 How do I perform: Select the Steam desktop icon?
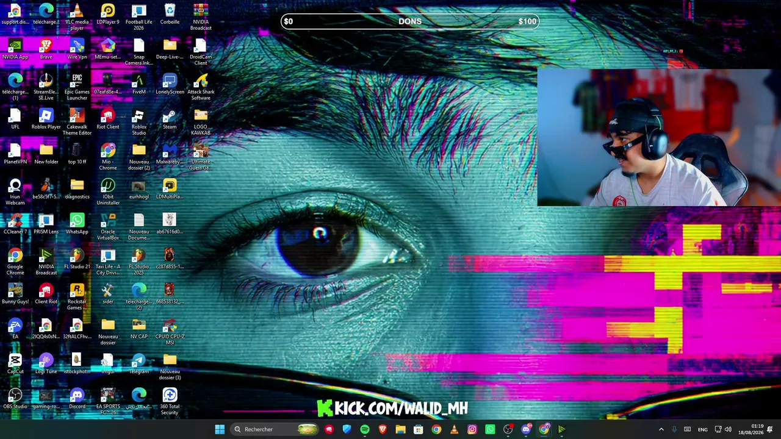pyautogui.click(x=170, y=119)
